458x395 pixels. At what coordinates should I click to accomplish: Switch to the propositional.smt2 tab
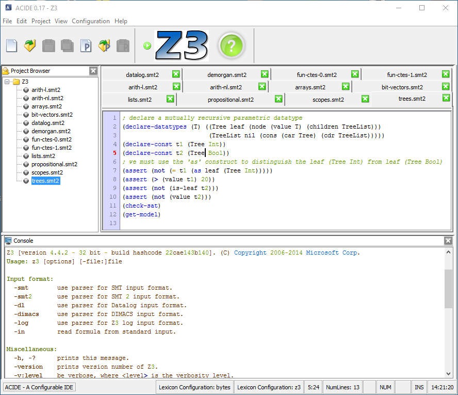[x=231, y=100]
